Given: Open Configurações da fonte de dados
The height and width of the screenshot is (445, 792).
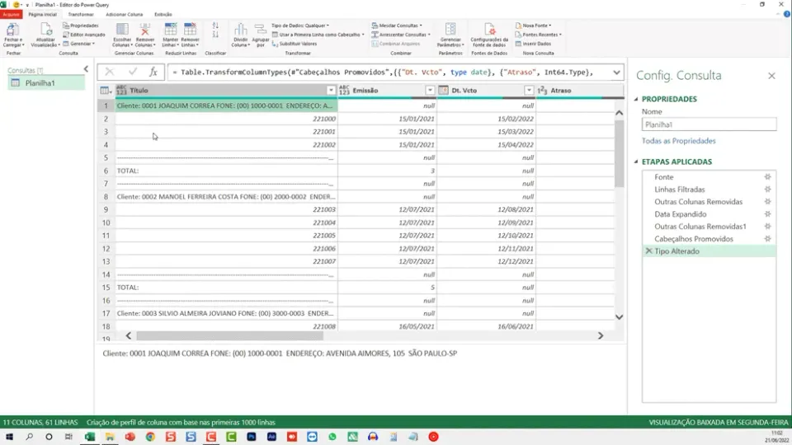Looking at the screenshot, I should (x=489, y=35).
